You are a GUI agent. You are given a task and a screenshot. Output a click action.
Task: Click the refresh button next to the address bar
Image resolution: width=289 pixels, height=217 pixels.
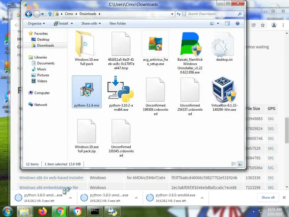[179, 14]
